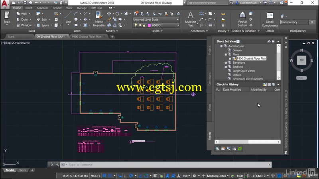This screenshot has width=319, height=179.
Task: Select P100 Ground Floor Plan sheet
Action: [x=251, y=58]
